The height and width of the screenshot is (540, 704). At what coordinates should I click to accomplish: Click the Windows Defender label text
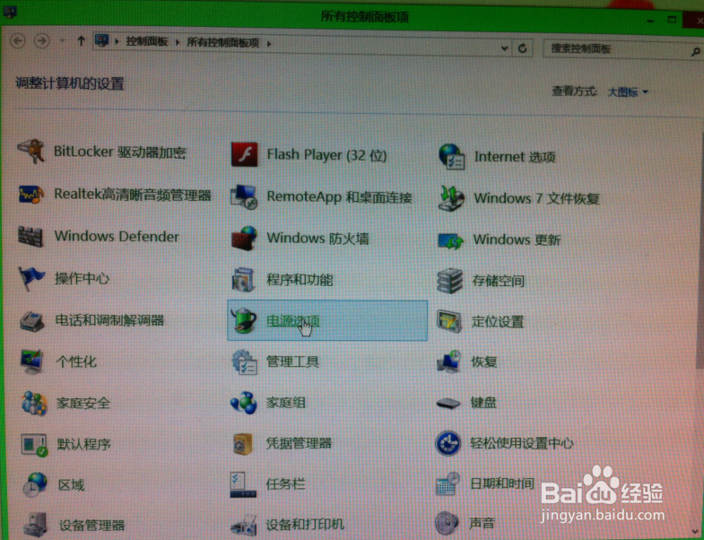pyautogui.click(x=117, y=236)
